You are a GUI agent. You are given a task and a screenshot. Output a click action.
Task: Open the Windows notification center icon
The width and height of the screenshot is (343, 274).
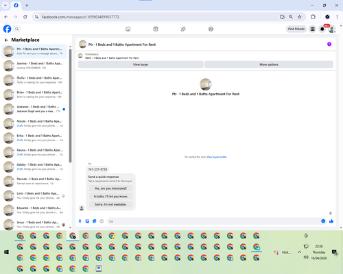pos(335,252)
